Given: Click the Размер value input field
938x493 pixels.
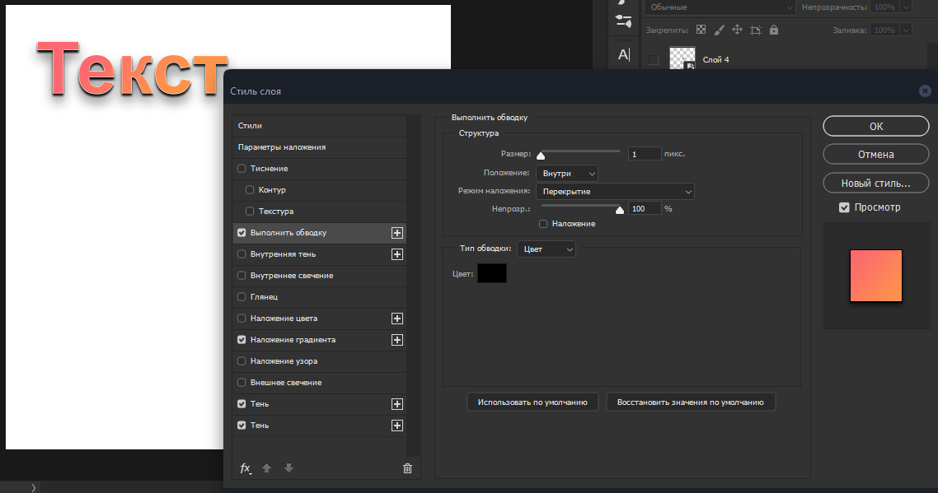Looking at the screenshot, I should coord(645,154).
